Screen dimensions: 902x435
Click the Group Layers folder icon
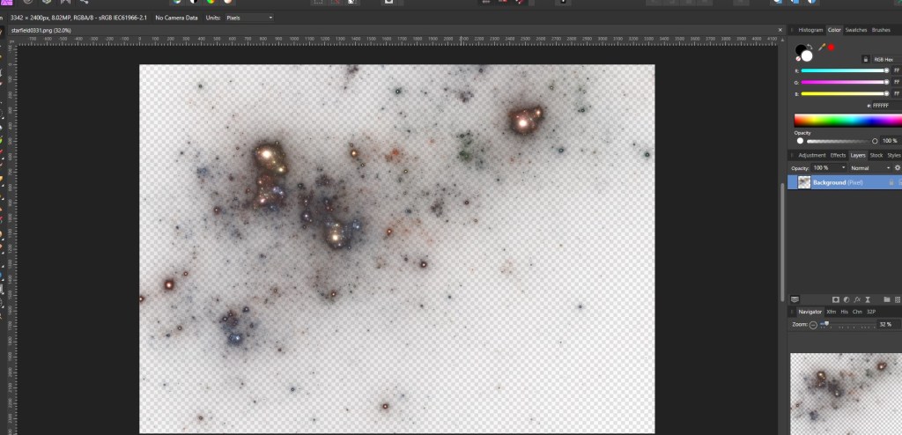[886, 299]
